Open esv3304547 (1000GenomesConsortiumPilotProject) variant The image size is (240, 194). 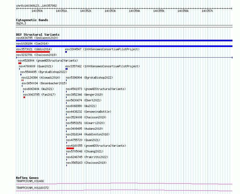point(102,49)
